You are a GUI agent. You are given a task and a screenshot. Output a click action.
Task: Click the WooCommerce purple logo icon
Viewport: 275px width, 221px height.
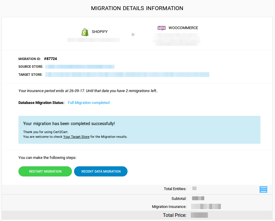(161, 28)
